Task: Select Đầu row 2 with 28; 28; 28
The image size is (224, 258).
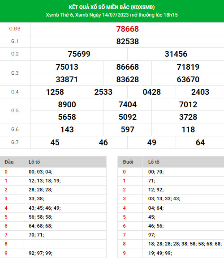Action: click(53, 190)
